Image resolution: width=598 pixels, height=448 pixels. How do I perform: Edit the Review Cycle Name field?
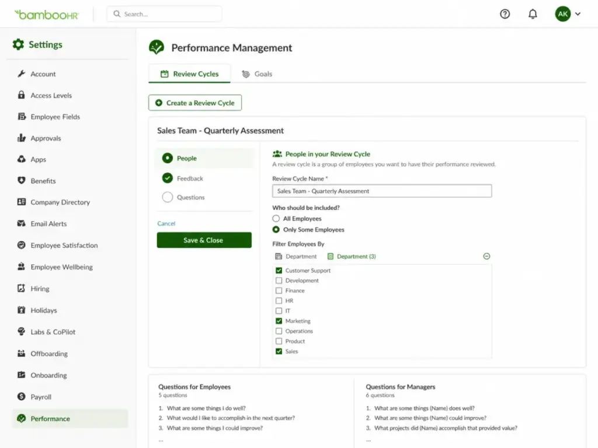click(x=382, y=191)
